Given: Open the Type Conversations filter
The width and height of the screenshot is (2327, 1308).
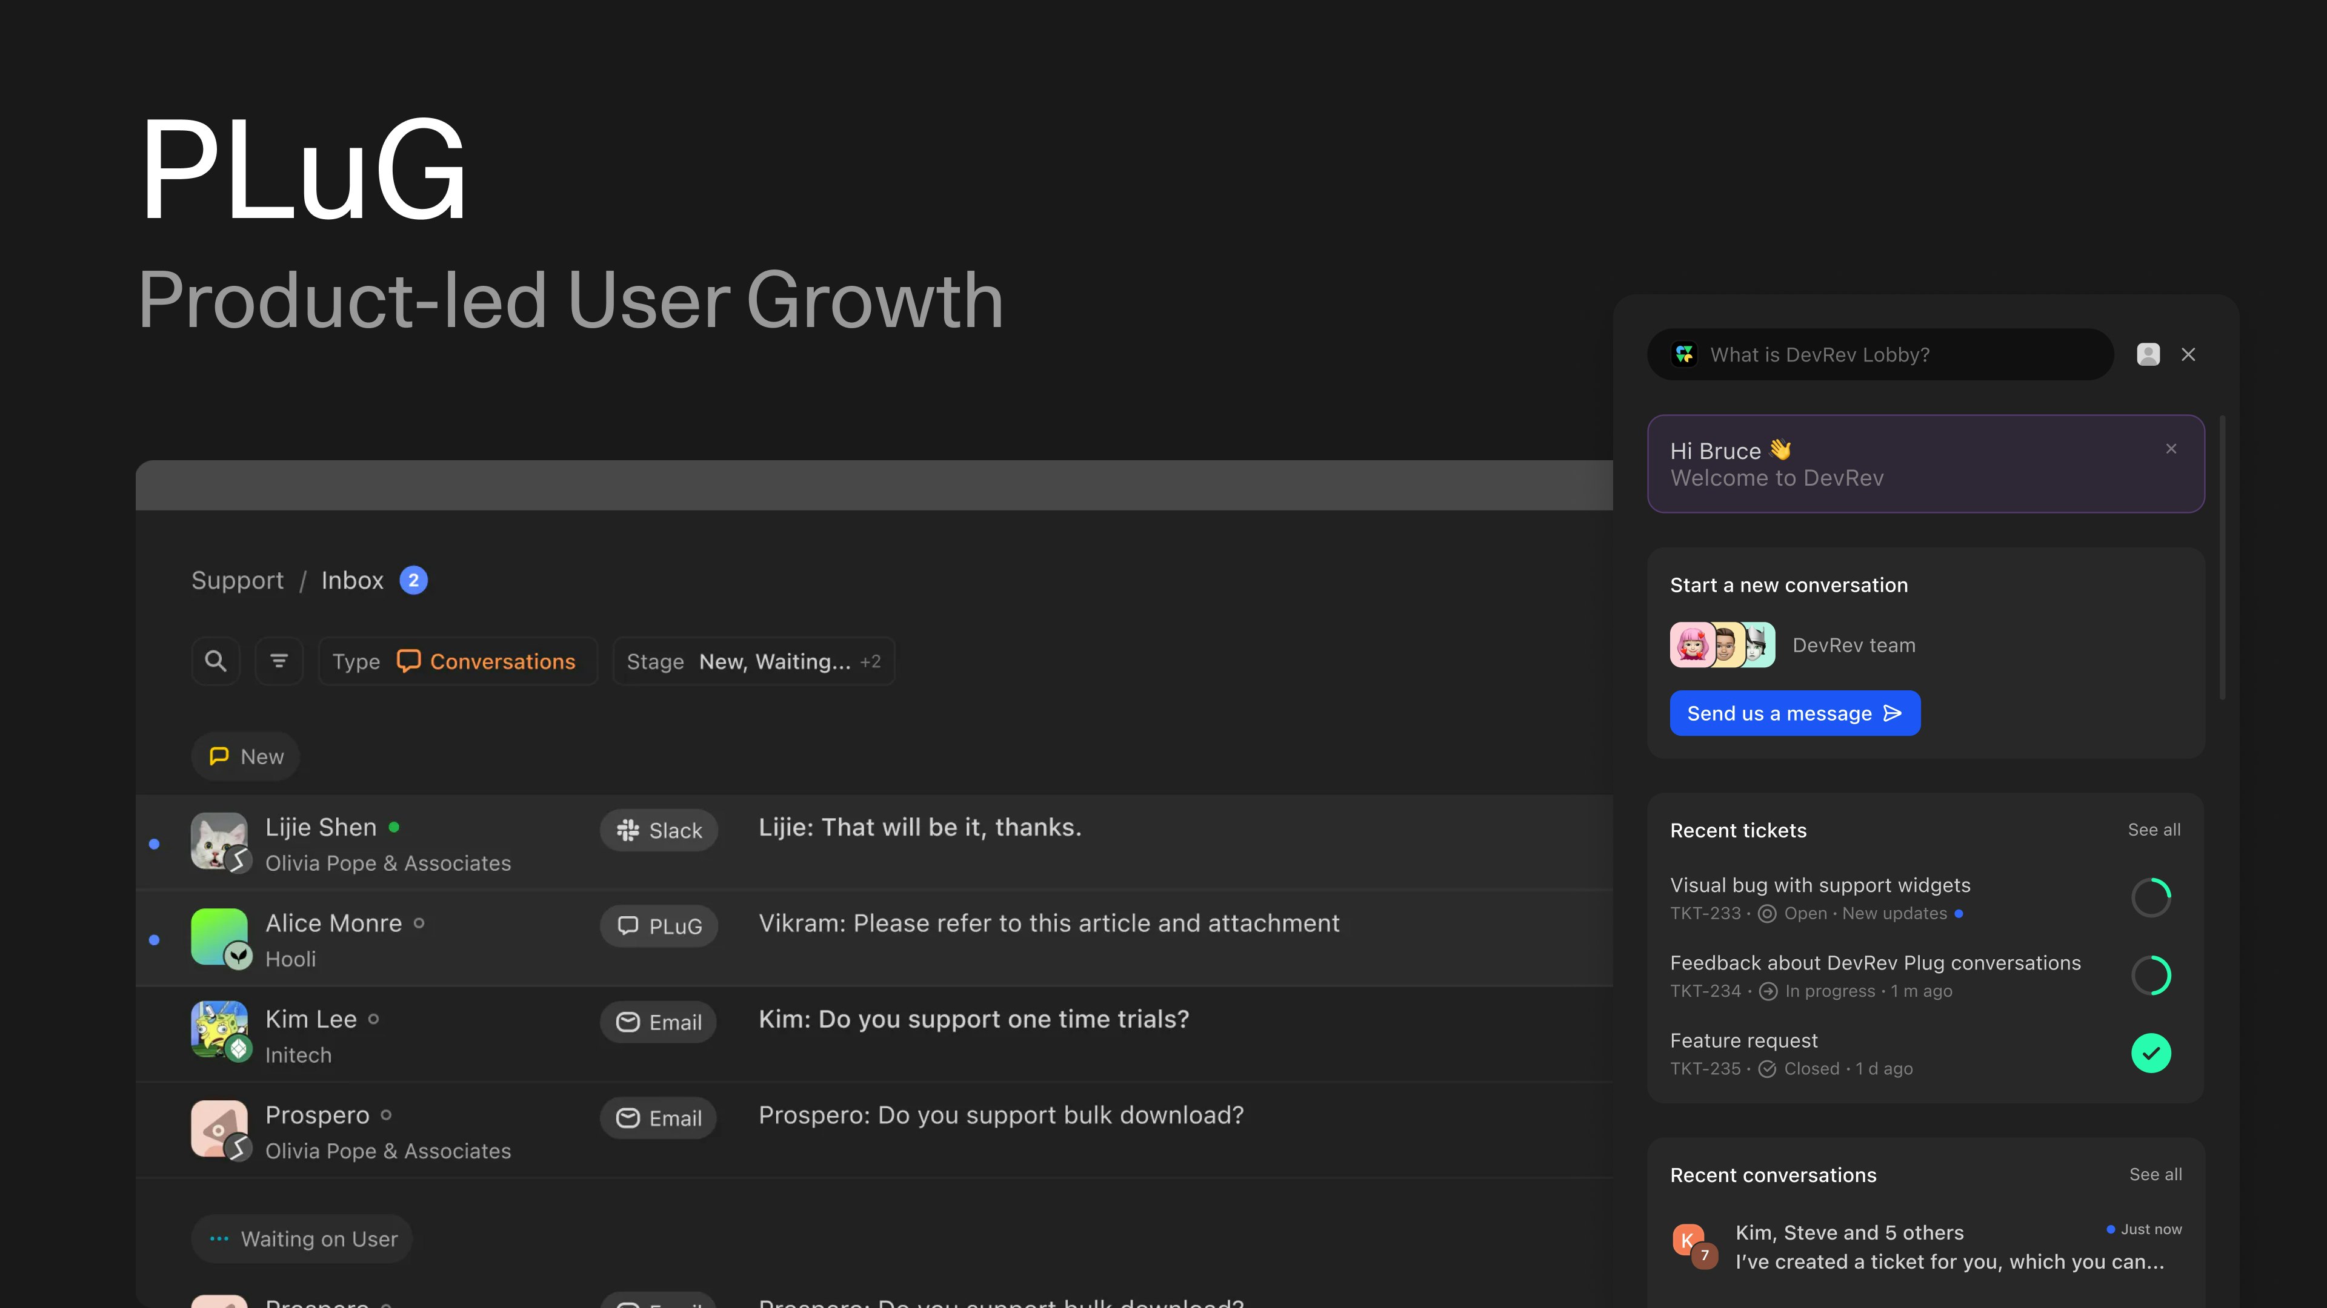Looking at the screenshot, I should [x=458, y=661].
